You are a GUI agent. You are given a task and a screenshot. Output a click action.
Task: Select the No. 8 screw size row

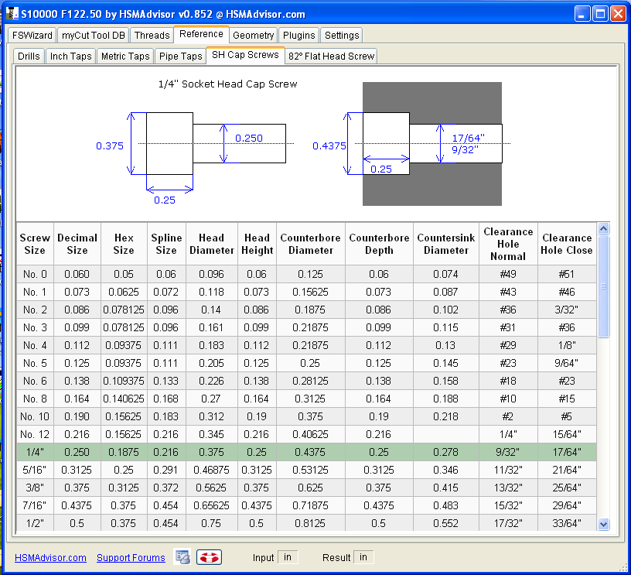pyautogui.click(x=306, y=399)
